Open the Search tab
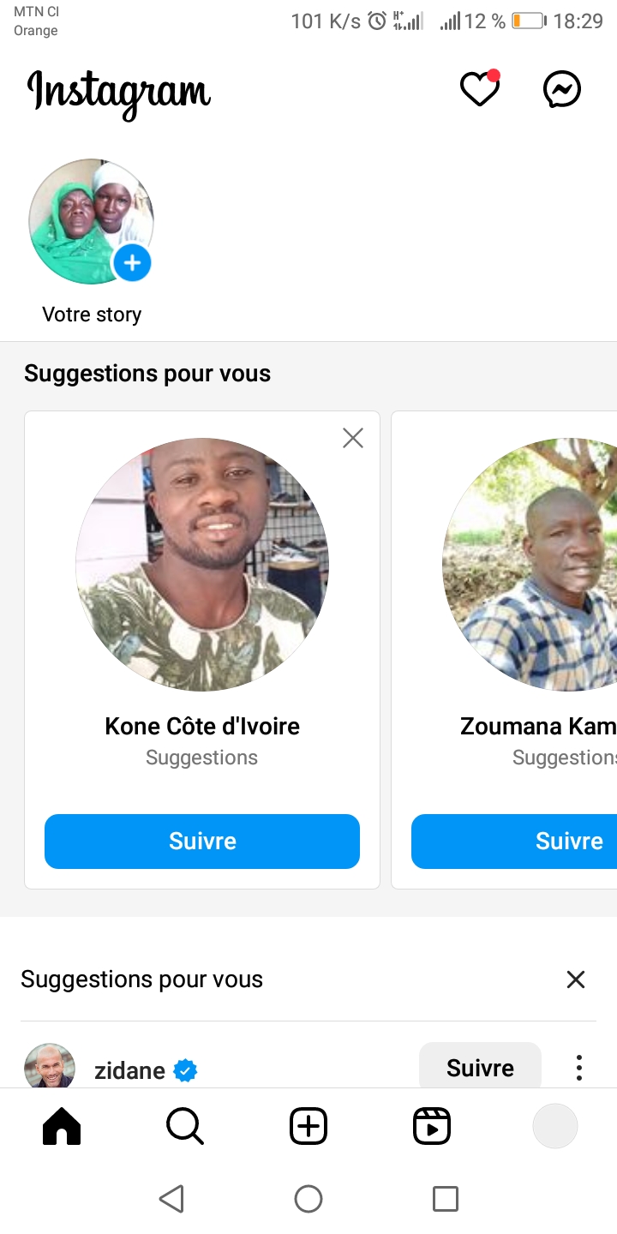Screen dimensions: 617x1234 coord(184,1126)
